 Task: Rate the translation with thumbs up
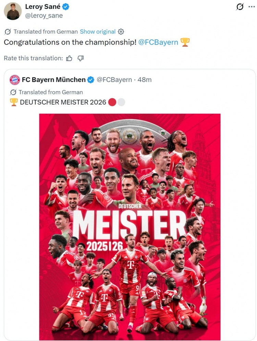tap(69, 58)
